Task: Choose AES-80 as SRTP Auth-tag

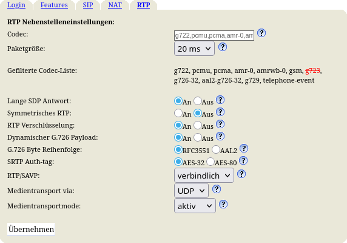Action: [211, 162]
